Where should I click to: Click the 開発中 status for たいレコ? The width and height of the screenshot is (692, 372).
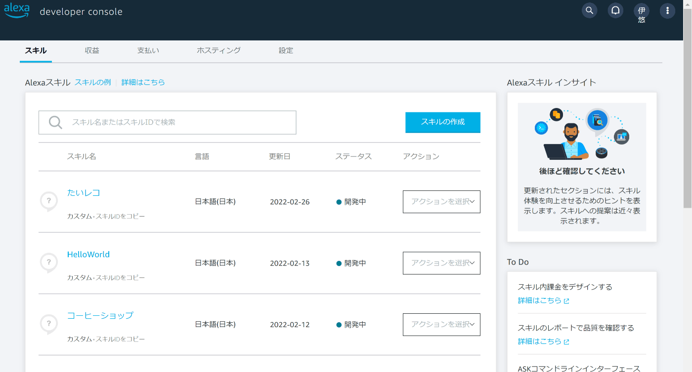coord(351,202)
